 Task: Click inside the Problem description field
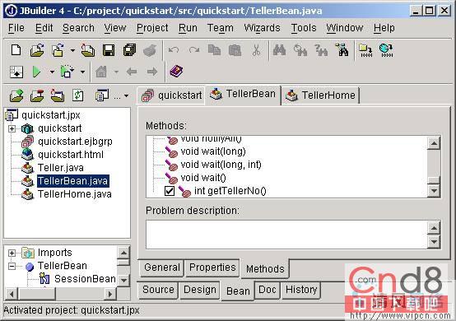pyautogui.click(x=286, y=235)
